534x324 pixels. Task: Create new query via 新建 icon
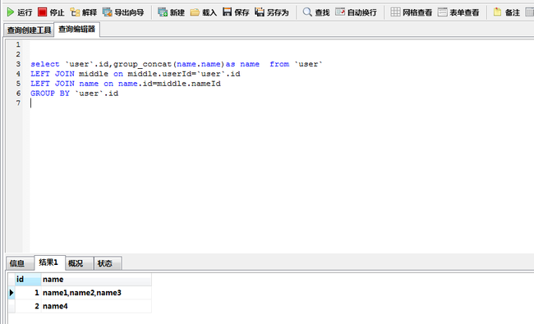coord(163,12)
